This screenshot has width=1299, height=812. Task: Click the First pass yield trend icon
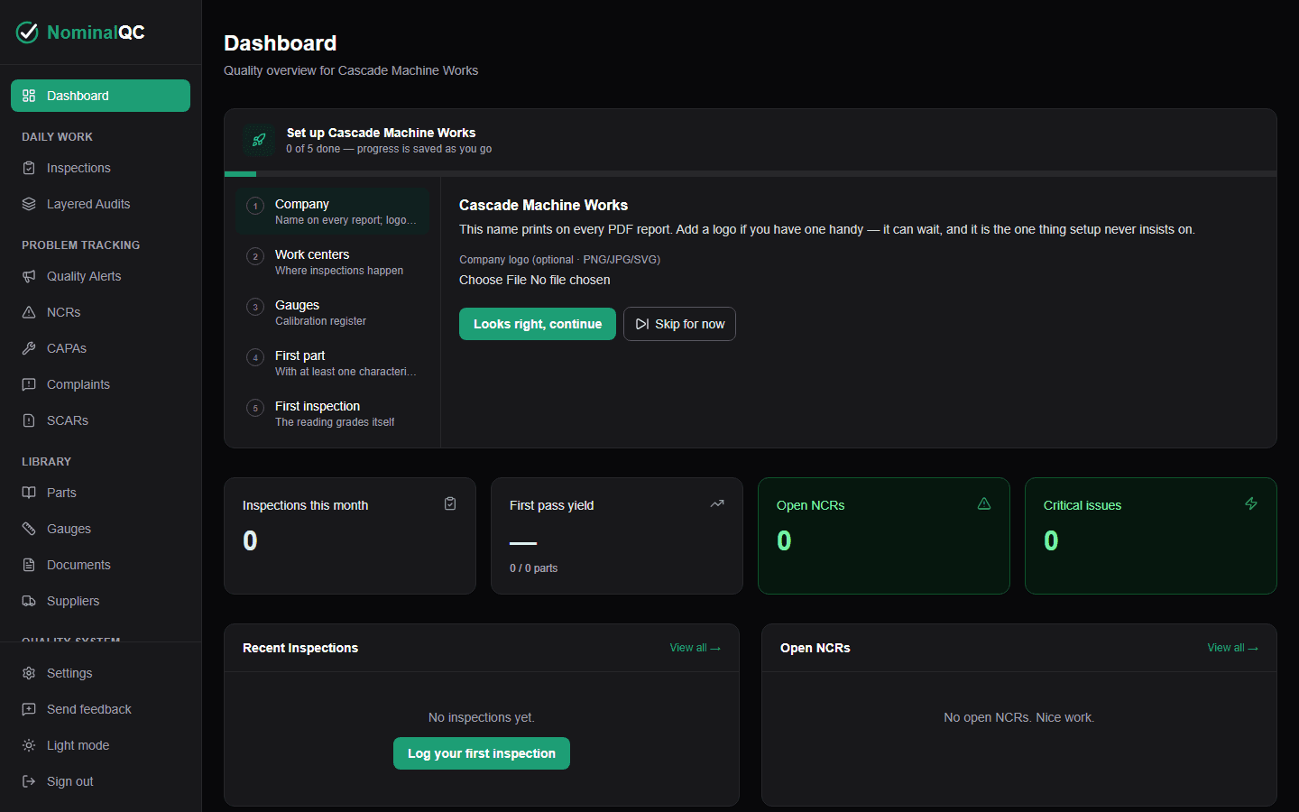717,503
